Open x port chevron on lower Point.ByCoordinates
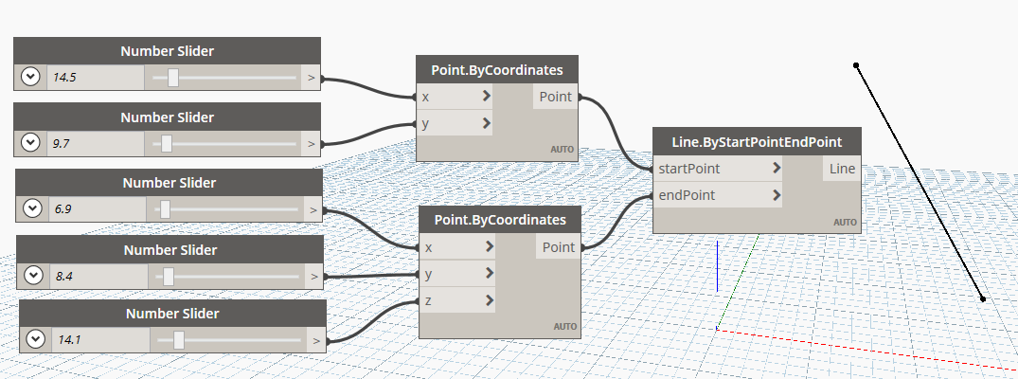The height and width of the screenshot is (379, 1018). coord(490,247)
